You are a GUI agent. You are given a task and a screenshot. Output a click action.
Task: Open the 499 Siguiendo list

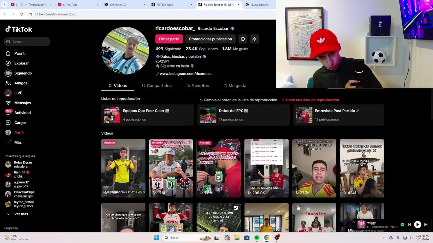click(168, 49)
